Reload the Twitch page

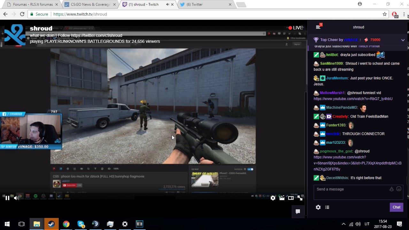[x=22, y=14]
